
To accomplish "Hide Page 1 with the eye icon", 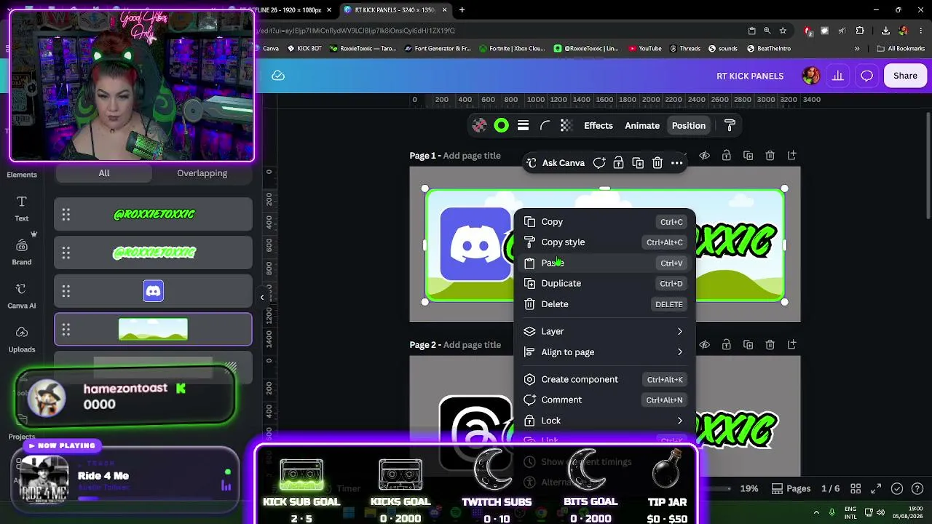I will [704, 156].
